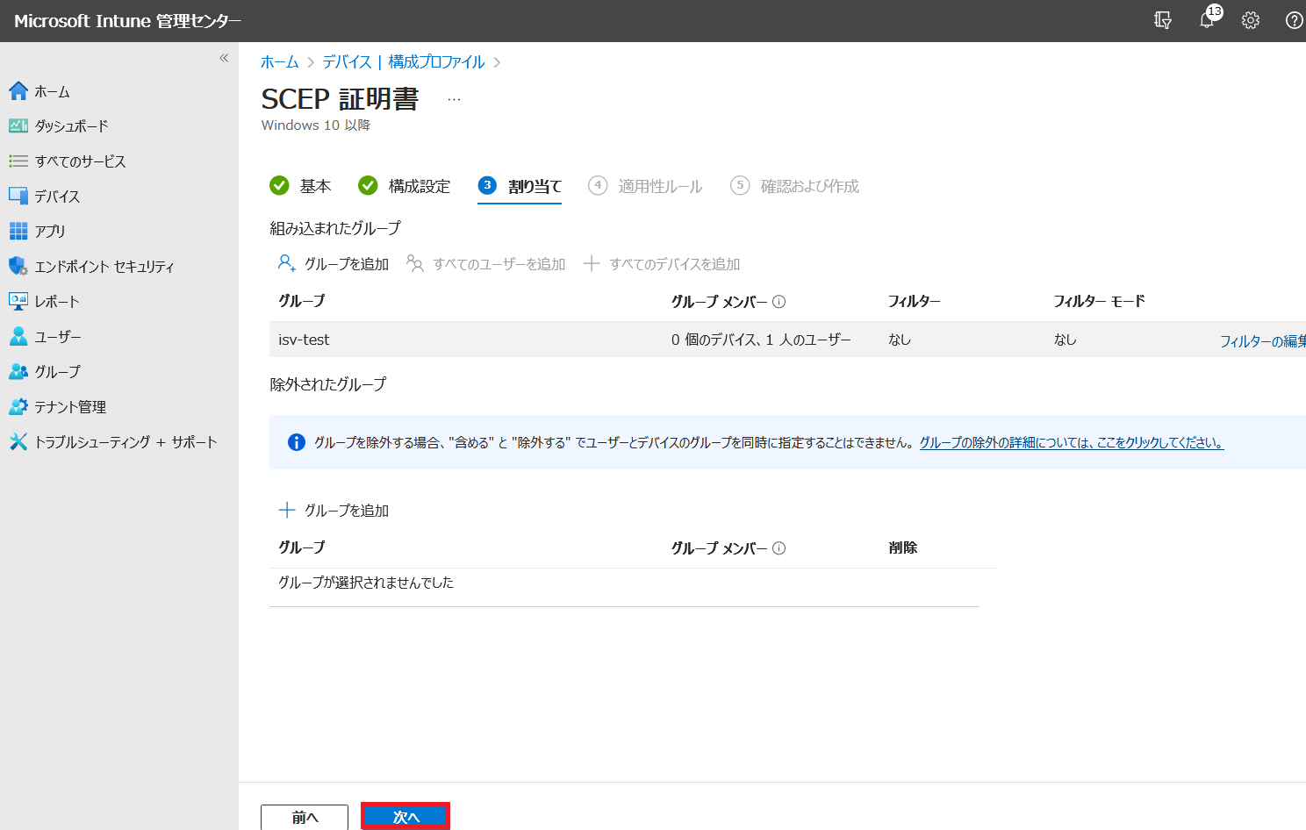Go to the 構成設定 wizard step
Screen dimensions: 1306x830
(405, 186)
